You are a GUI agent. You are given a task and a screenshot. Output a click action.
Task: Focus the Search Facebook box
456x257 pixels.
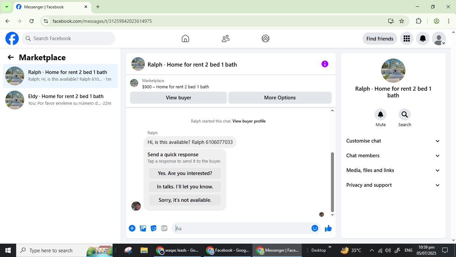point(68,38)
